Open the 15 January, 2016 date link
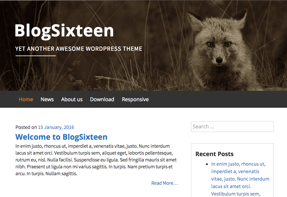Image resolution: width=287 pixels, height=197 pixels. coord(56,127)
